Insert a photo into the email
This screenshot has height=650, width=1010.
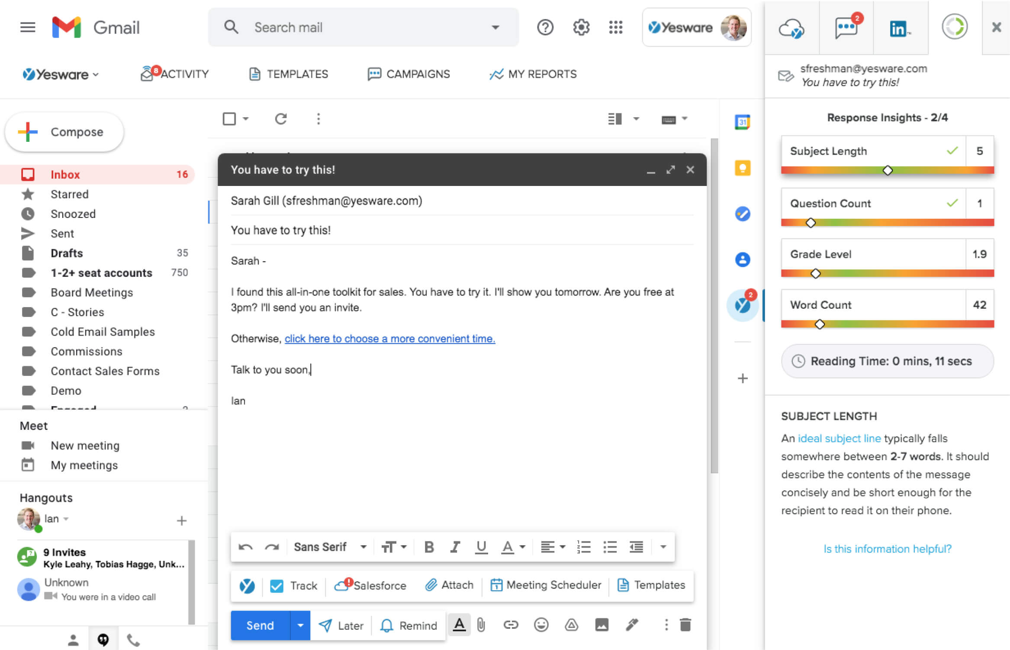601,625
